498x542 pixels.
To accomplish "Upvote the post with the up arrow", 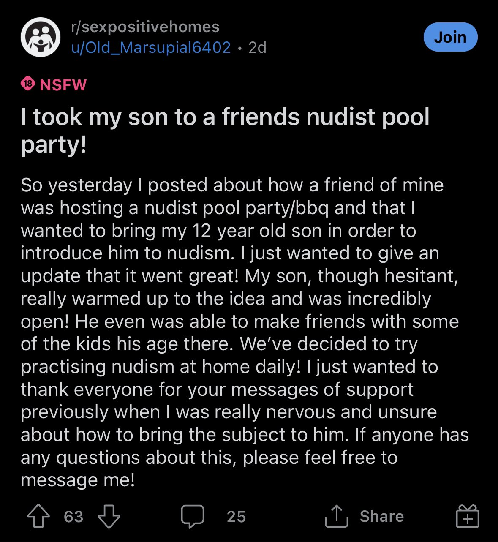I will [38, 517].
